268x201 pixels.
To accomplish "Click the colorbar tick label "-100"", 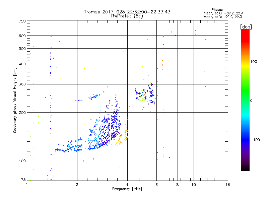I will point(255,140).
